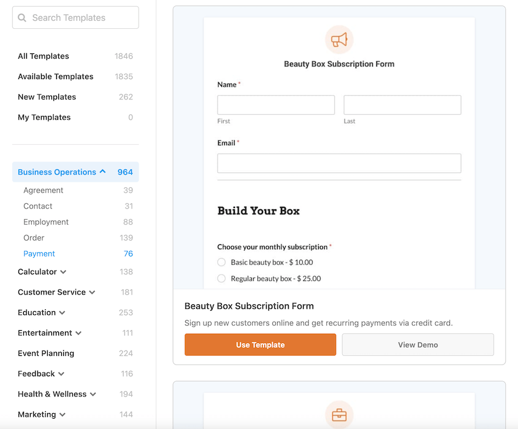The height and width of the screenshot is (429, 518).
Task: Show Available Templates list
Action: [x=56, y=76]
